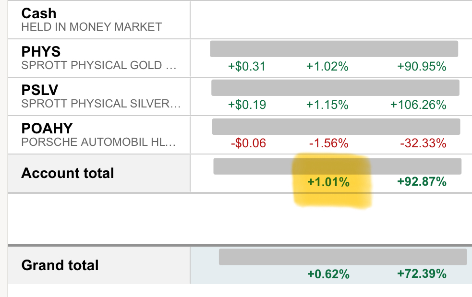Click the highlighted +1.01% account change
Screen dimensions: 472x297
328,182
